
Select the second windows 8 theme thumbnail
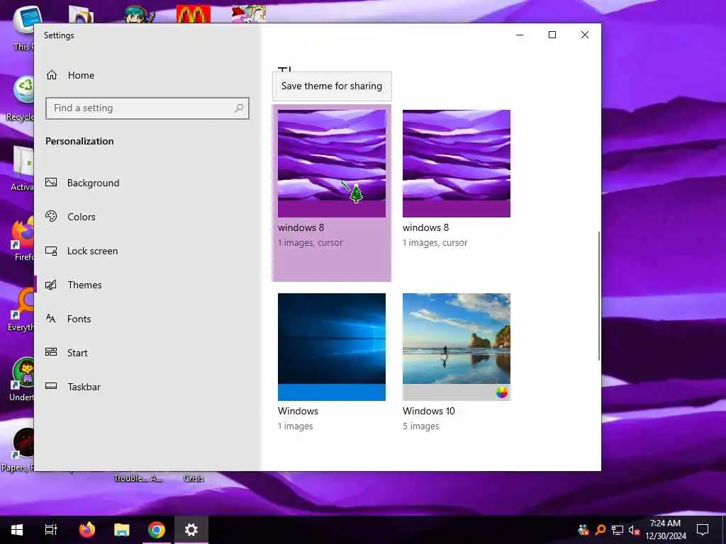point(457,164)
